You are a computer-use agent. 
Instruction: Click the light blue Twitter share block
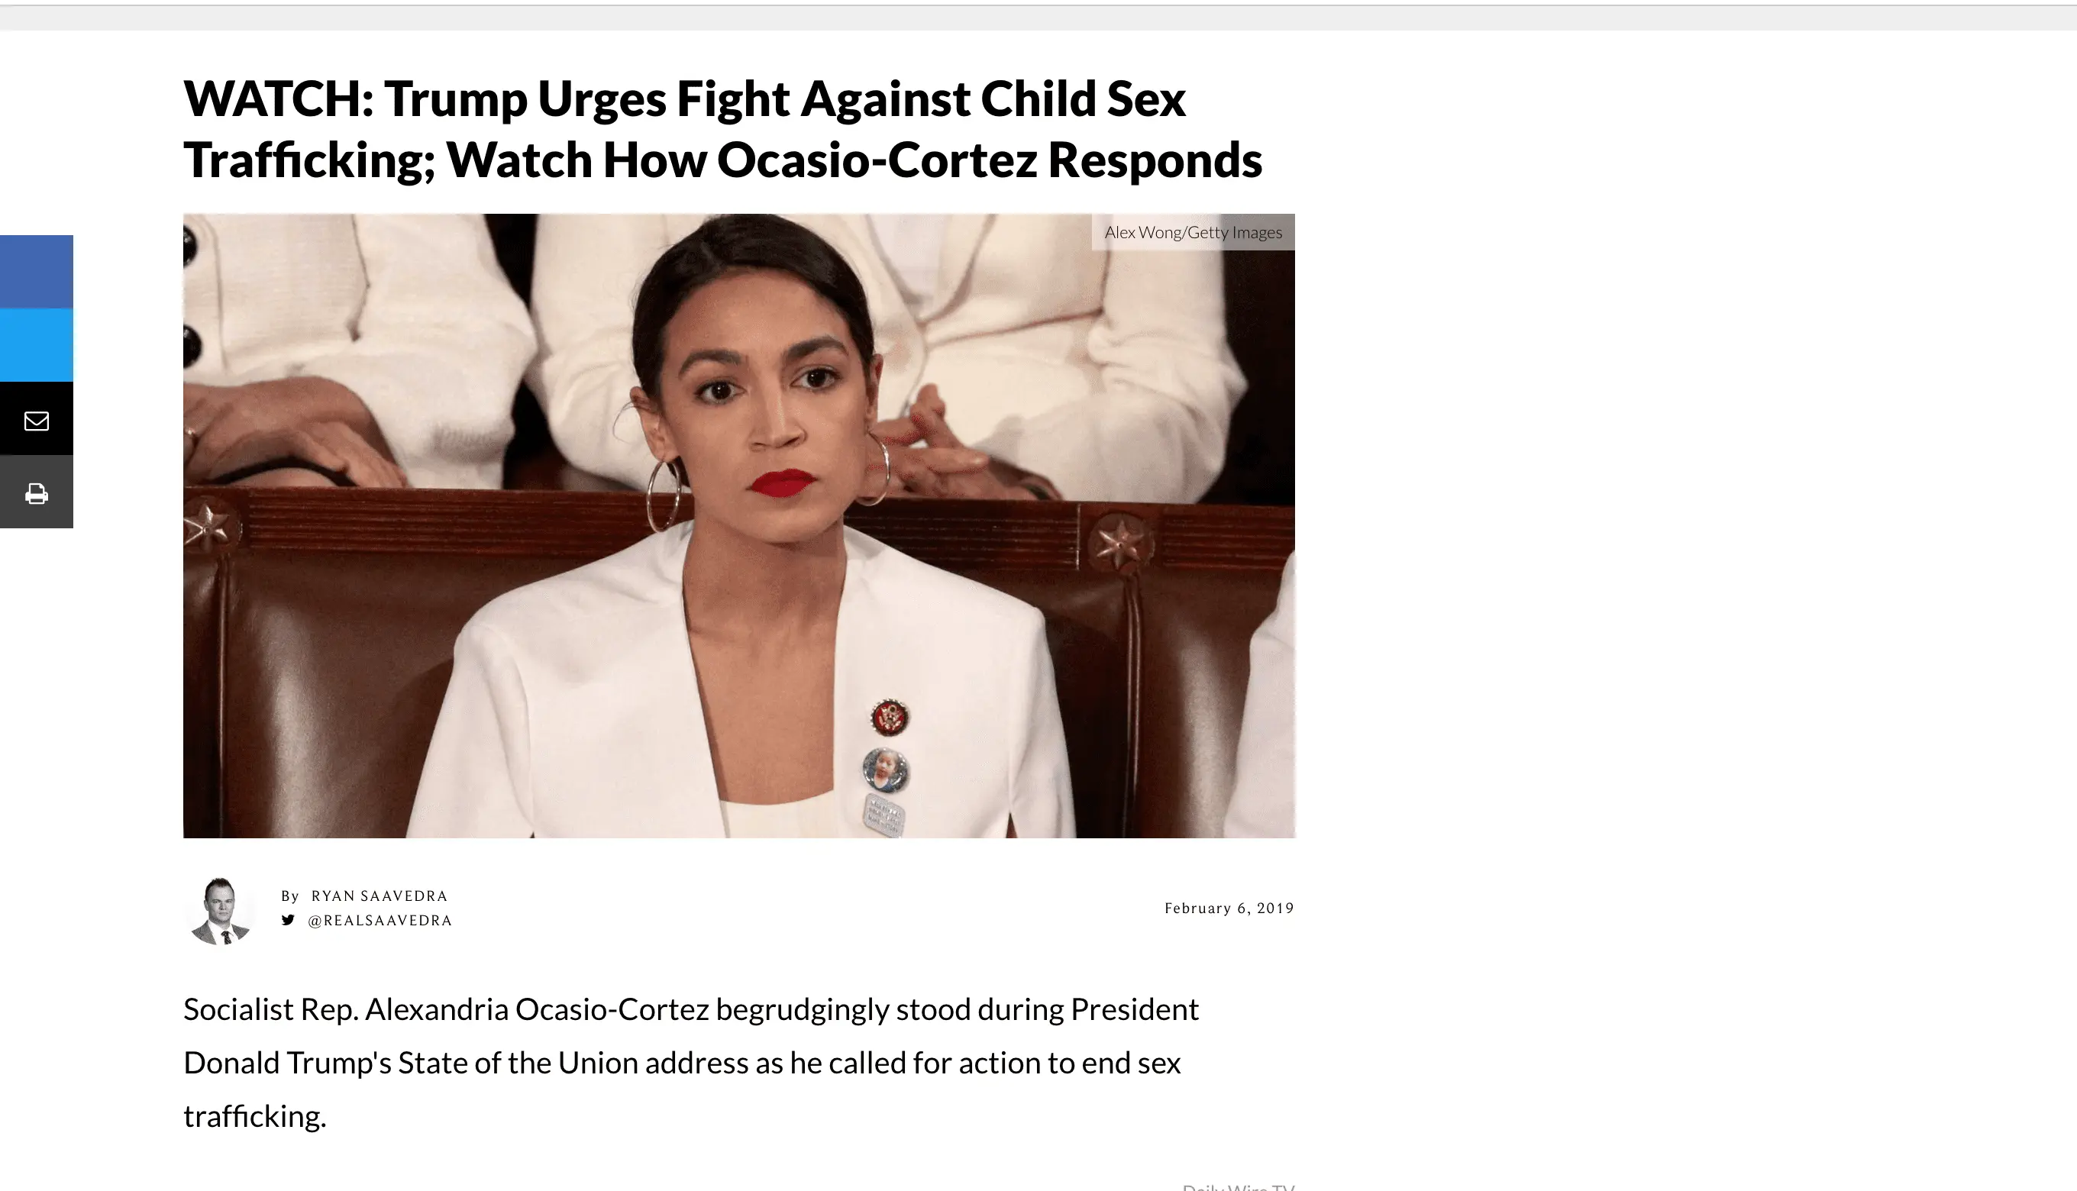click(x=36, y=345)
